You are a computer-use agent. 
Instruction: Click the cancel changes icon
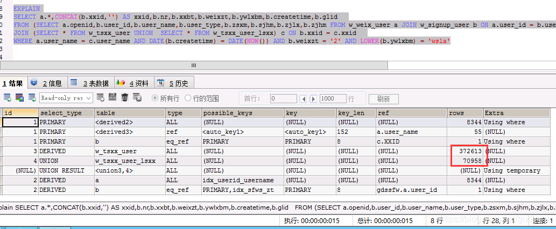tap(137, 98)
